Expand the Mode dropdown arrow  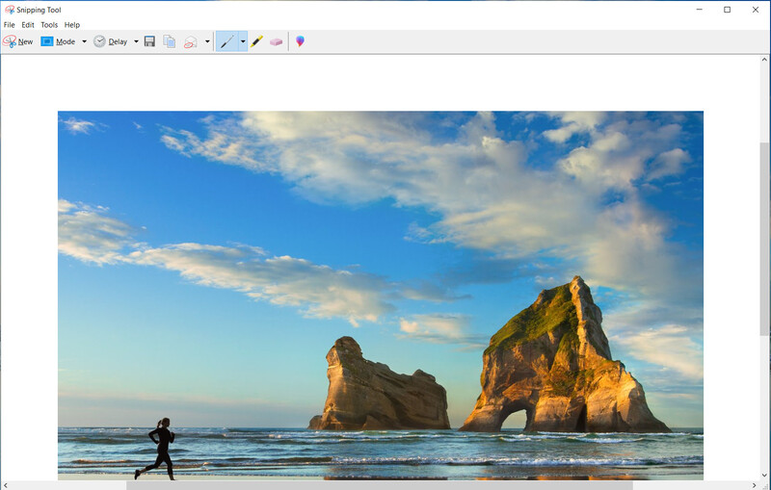tap(84, 41)
